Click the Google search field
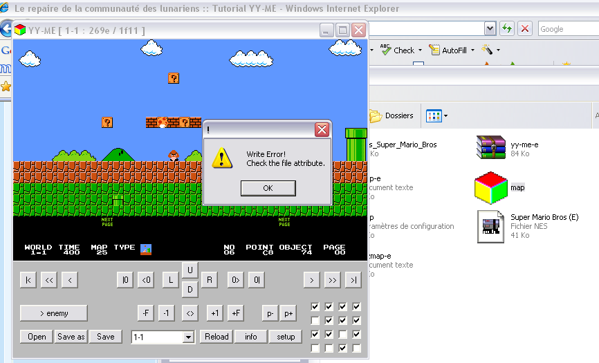Viewport: 599px width, 363px height. point(569,28)
